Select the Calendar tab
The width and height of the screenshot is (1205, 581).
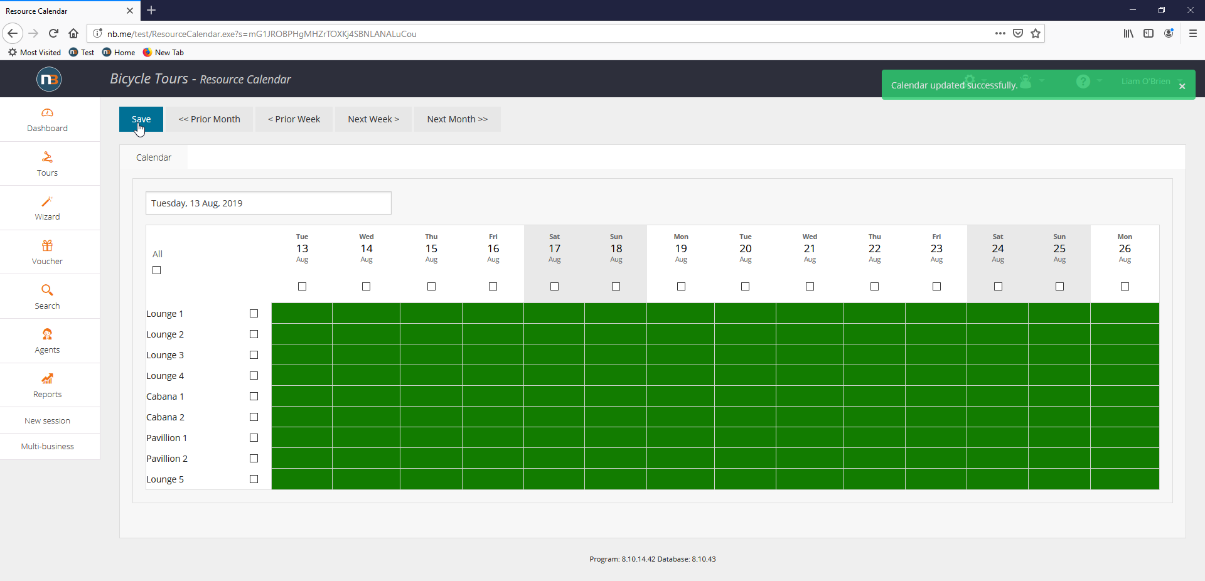(x=154, y=157)
